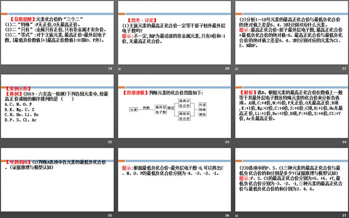Select slide 21 about 1~18号元素
This screenshot has width=349, height=218.
(291, 33)
